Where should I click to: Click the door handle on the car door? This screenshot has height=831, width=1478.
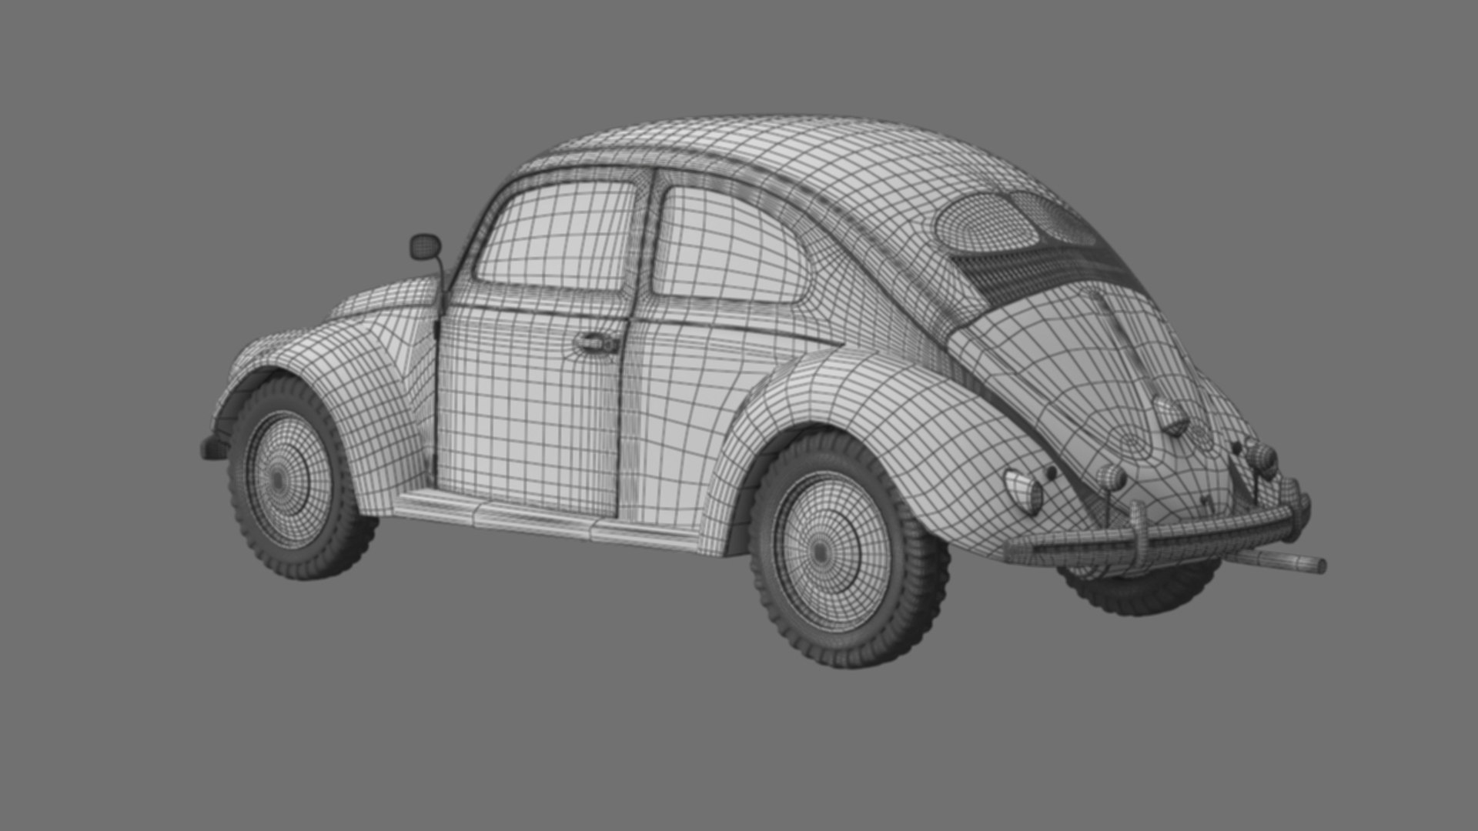[x=597, y=342]
